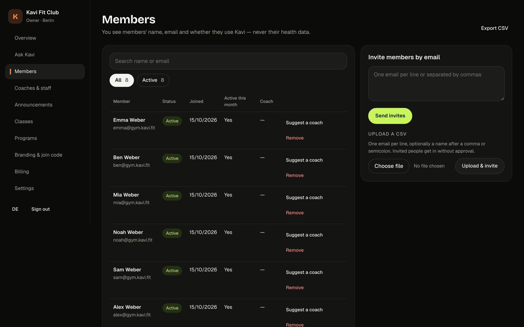The image size is (524, 327).
Task: Remove Sam Weber from members
Action: click(x=295, y=287)
